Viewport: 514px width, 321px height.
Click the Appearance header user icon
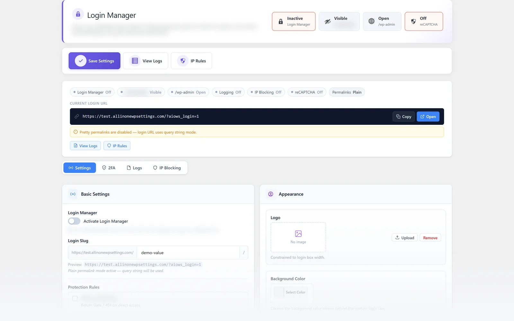point(271,194)
